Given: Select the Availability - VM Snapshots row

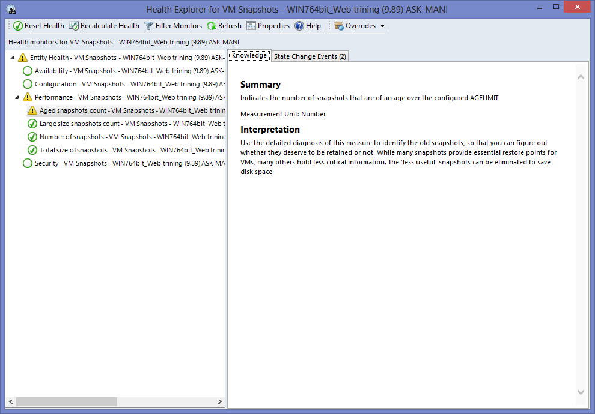Looking at the screenshot, I should 129,71.
